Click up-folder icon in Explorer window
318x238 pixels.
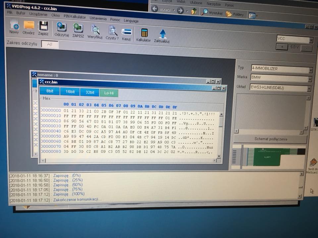[194, 11]
